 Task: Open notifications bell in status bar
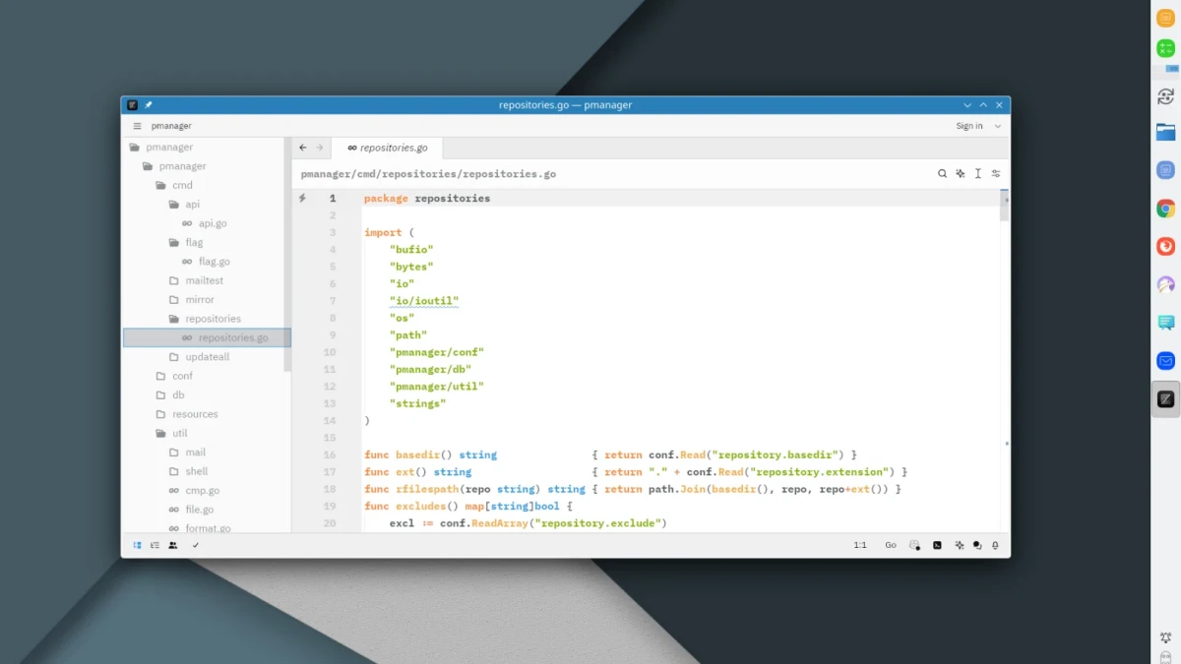995,545
